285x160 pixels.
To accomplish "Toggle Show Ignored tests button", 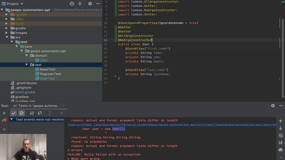I will click(21, 113).
